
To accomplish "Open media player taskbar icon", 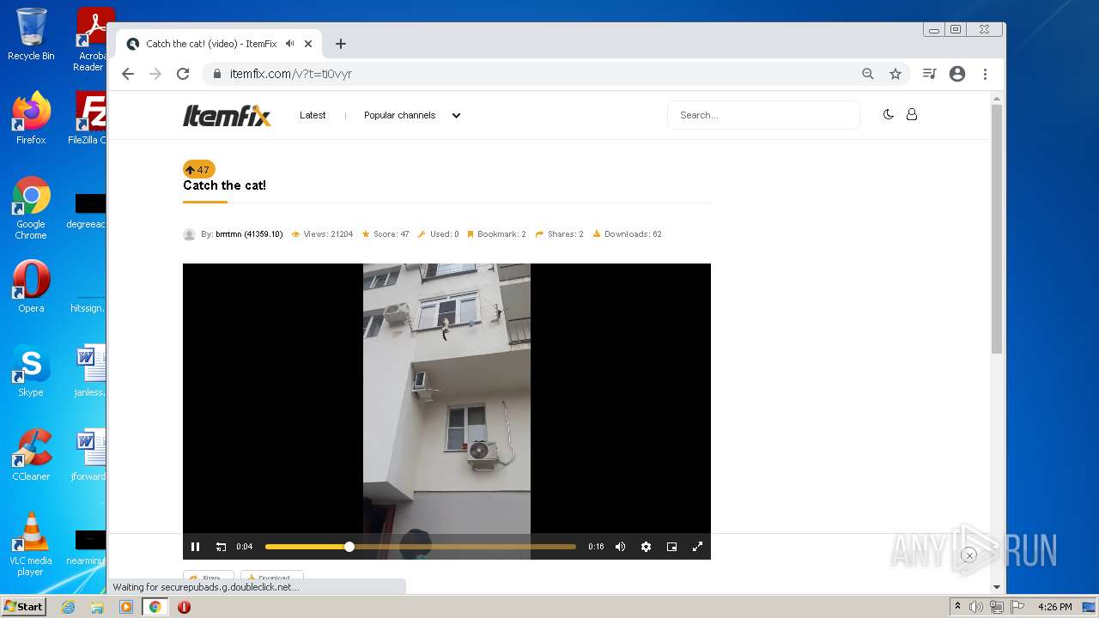I will [125, 607].
